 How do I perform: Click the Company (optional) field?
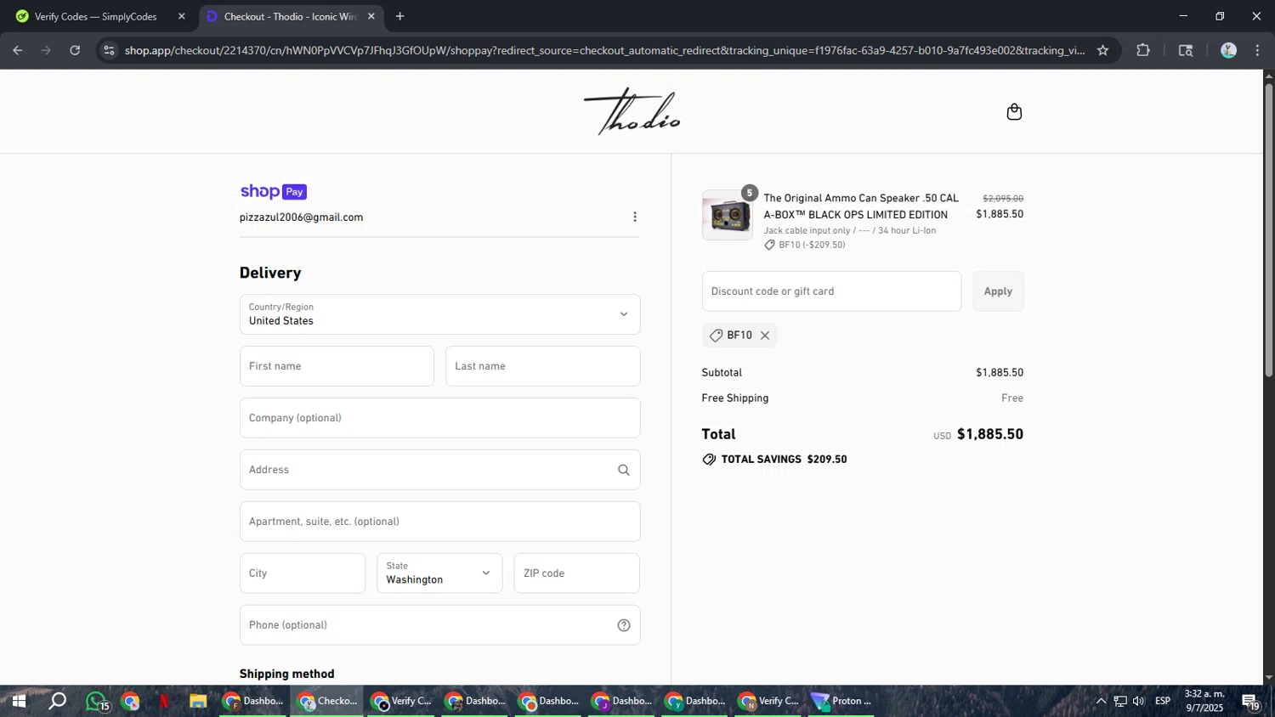click(439, 418)
